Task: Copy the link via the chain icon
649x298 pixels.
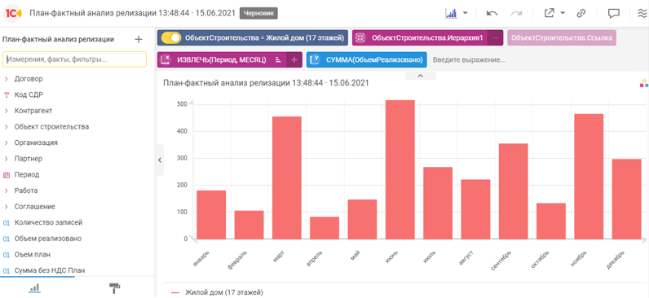Action: [581, 13]
